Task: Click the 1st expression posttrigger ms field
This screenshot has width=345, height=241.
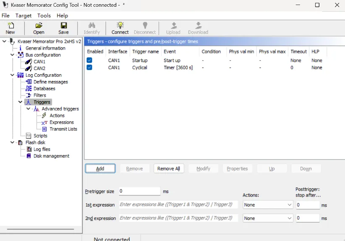Action: [308, 205]
